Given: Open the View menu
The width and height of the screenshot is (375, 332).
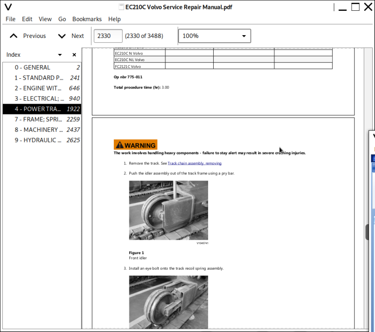Looking at the screenshot, I should coord(45,19).
